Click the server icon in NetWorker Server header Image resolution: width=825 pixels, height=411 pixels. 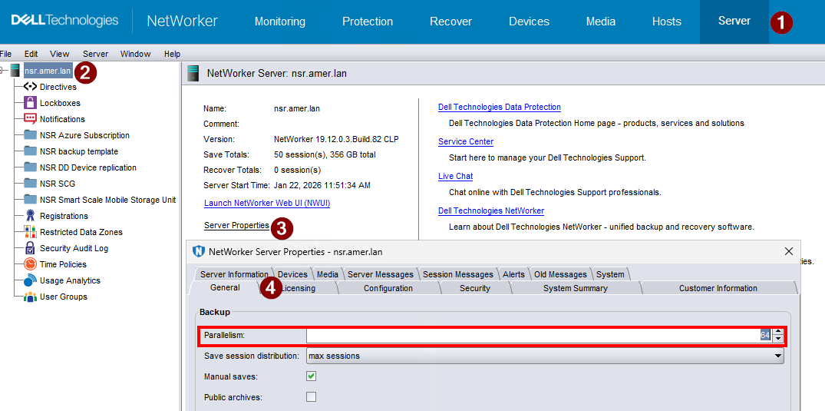tap(193, 73)
